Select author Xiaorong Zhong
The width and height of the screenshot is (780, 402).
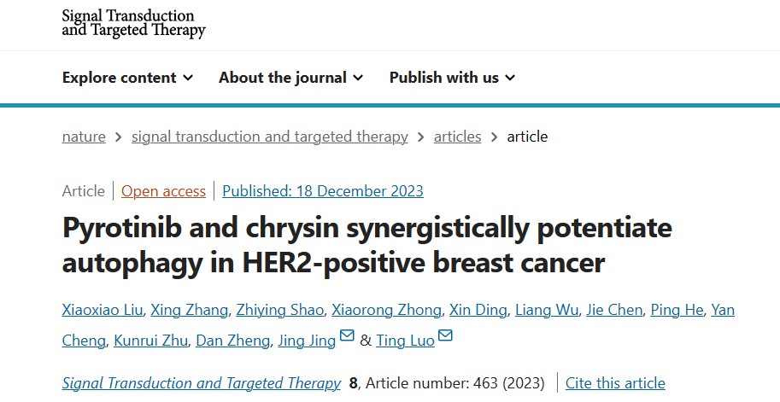click(x=386, y=310)
